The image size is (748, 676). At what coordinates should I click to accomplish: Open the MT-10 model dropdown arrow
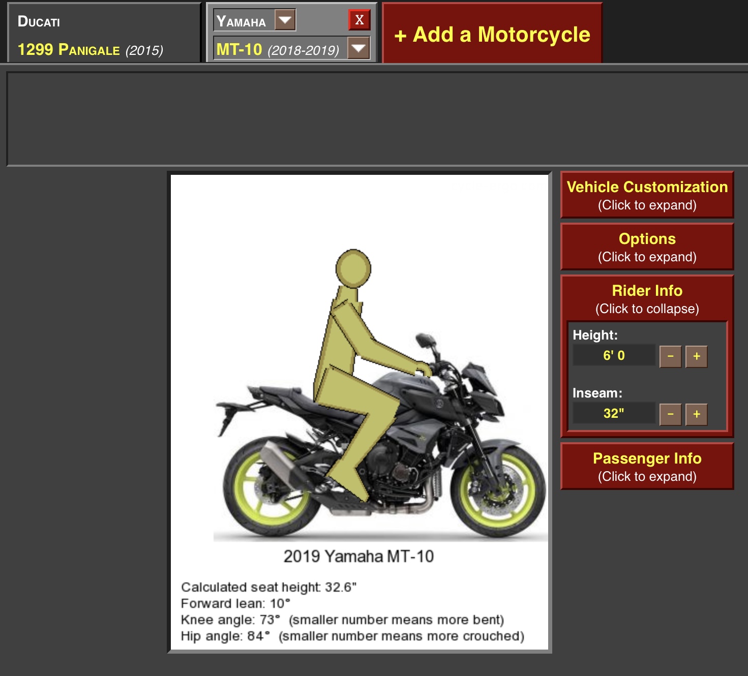358,49
